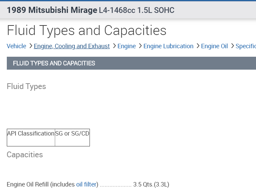Click chevron before Engine Lubrication
Image resolution: width=256 pixels, height=196 pixels.
[140, 46]
